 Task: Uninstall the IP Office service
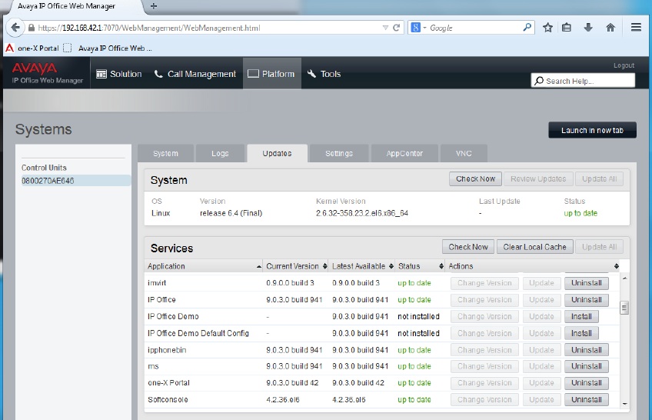[x=587, y=300]
